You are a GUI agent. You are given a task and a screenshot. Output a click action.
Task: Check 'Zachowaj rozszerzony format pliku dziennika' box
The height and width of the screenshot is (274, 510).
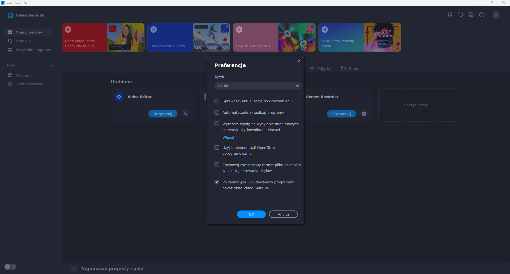pyautogui.click(x=217, y=165)
